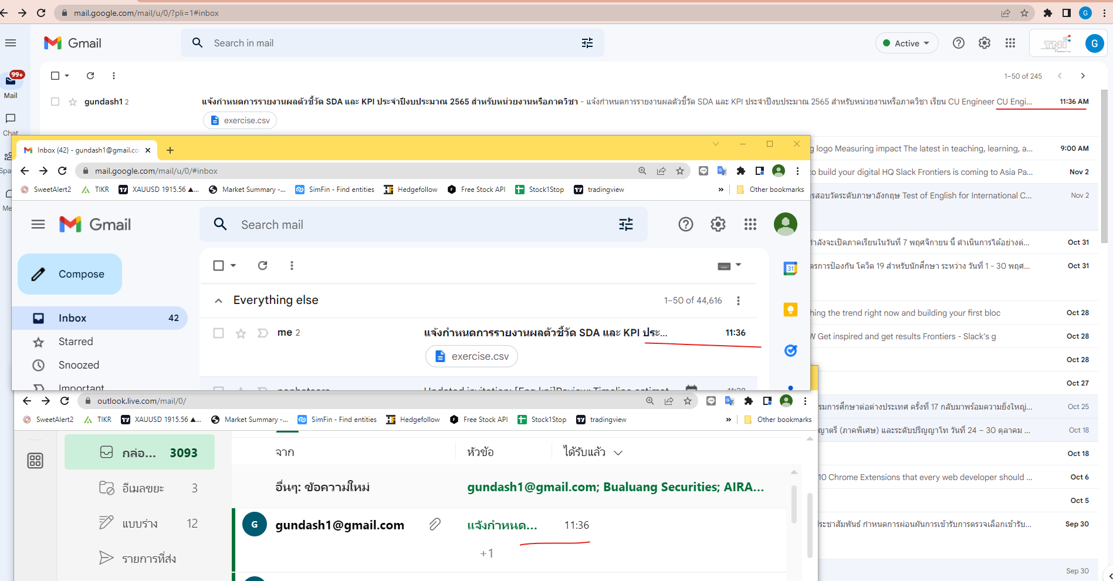Click inside the 'Search mail' input field
The height and width of the screenshot is (581, 1113).
(352, 224)
